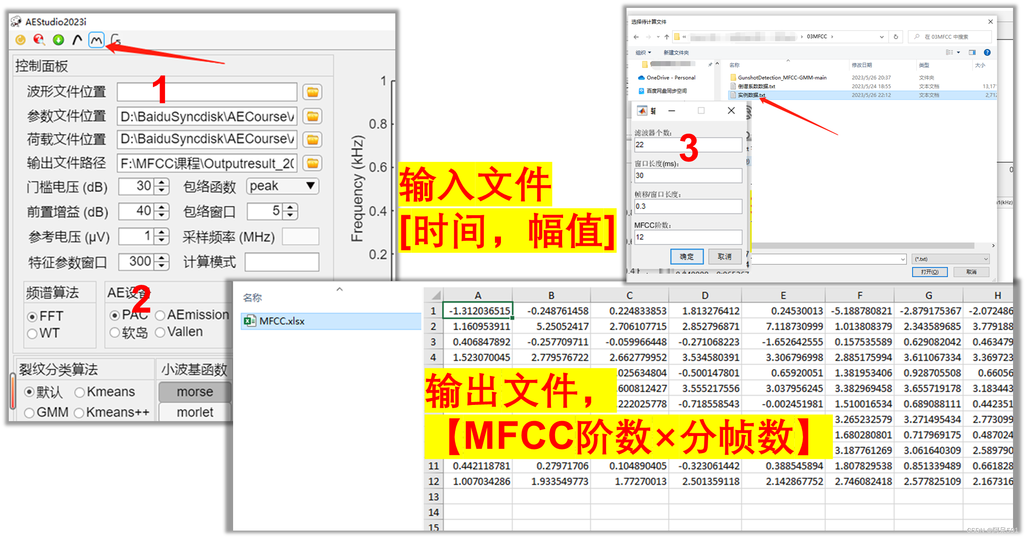Image resolution: width=1026 pixels, height=538 pixels.
Task: Increase 门槛电压 using the stepper arrow
Action: click(161, 183)
